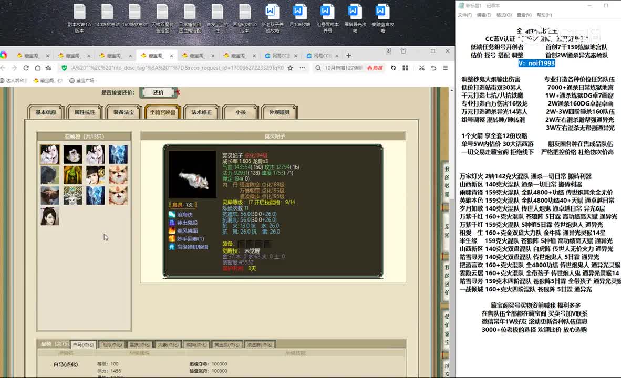Bookmark page with address bar star
The height and width of the screenshot is (378, 621).
click(291, 68)
